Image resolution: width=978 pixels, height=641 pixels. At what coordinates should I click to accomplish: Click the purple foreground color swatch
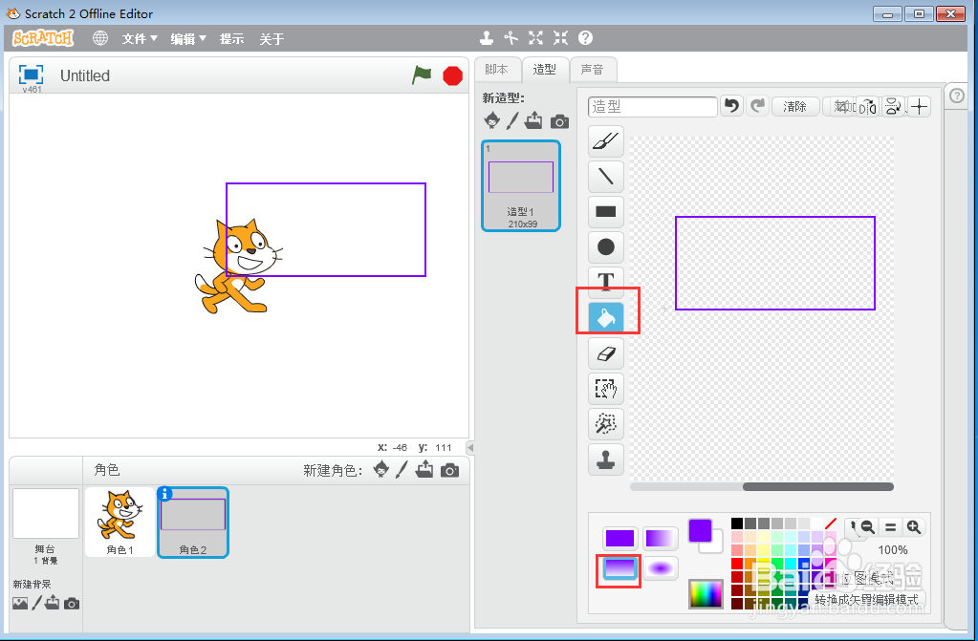(700, 530)
